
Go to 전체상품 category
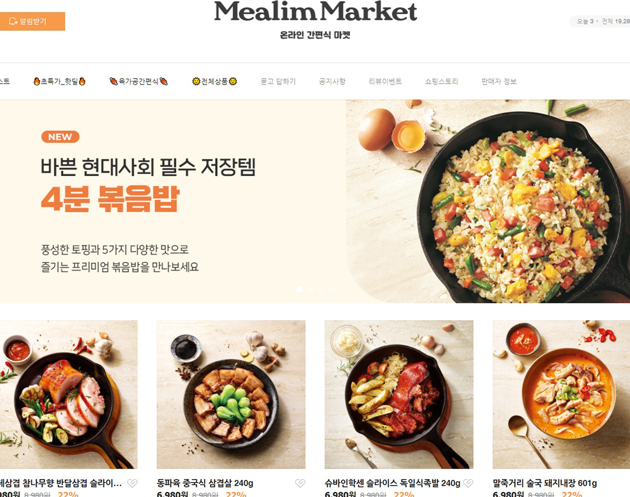click(215, 81)
